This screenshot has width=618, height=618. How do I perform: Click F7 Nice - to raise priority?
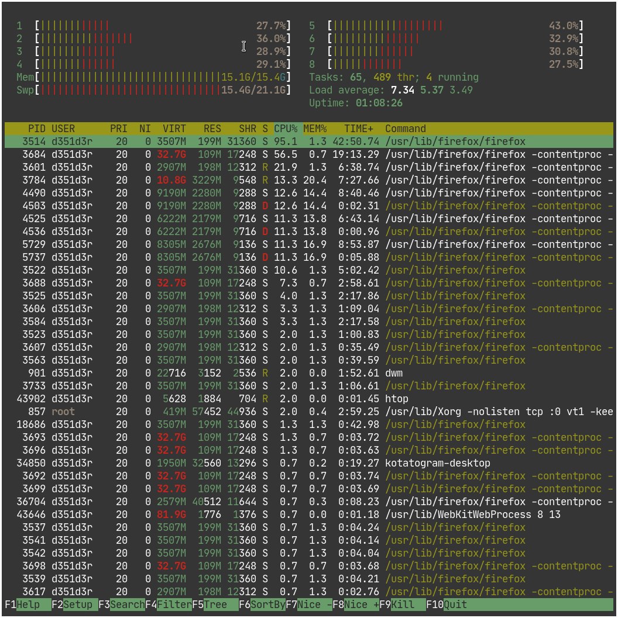tap(309, 605)
